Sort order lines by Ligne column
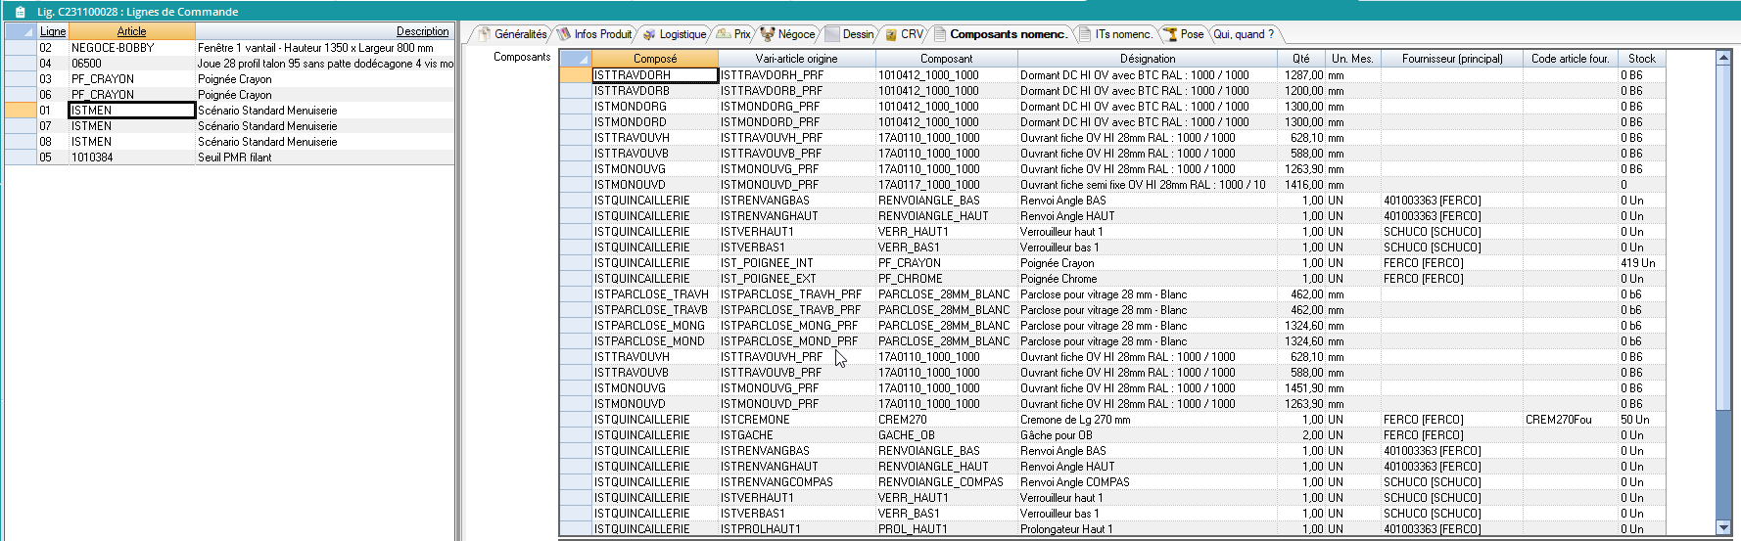This screenshot has height=541, width=1741. 53,31
